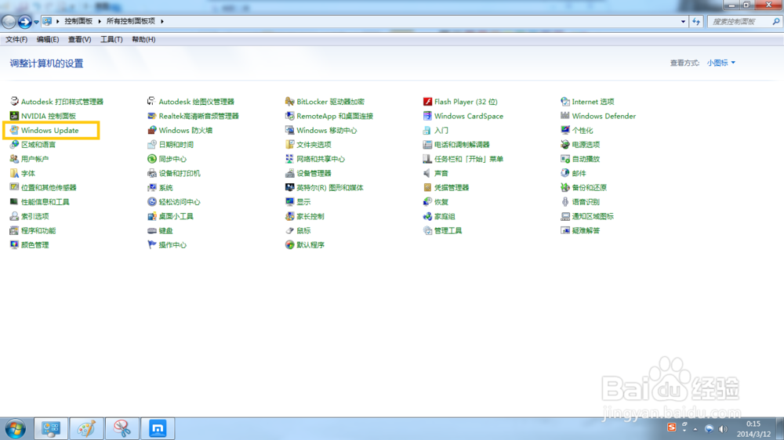Click the Back navigation button
The width and height of the screenshot is (784, 440).
coord(9,21)
